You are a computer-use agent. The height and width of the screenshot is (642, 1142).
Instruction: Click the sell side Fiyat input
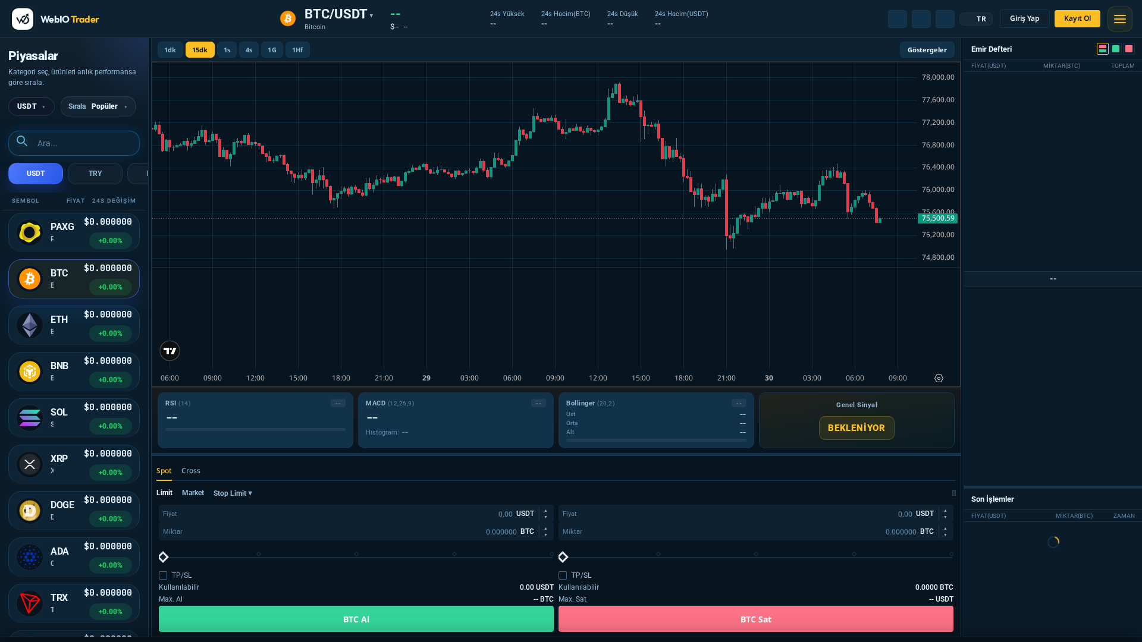[x=755, y=514]
